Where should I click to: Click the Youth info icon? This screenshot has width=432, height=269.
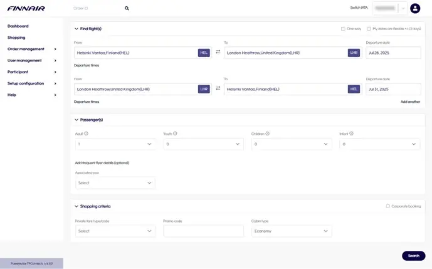(175, 134)
